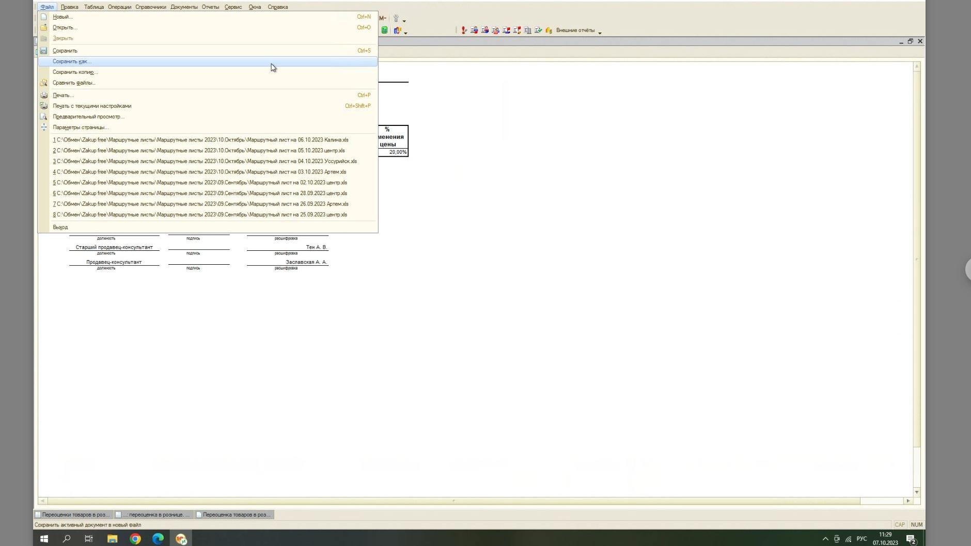Click the M- calculator memory button
This screenshot has height=546, width=971.
383,18
